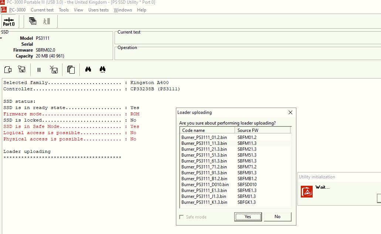This screenshot has width=381, height=234.
Task: Click the SBFGK1.3 source firmware cell
Action: [246, 202]
